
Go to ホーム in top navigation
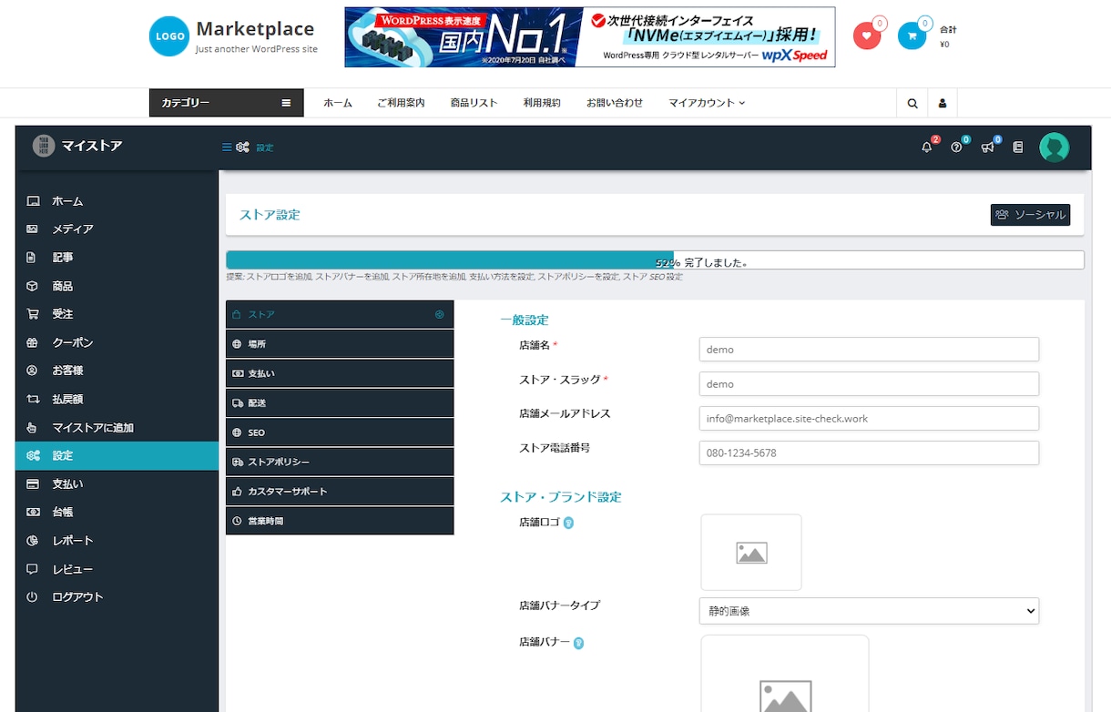click(x=338, y=103)
